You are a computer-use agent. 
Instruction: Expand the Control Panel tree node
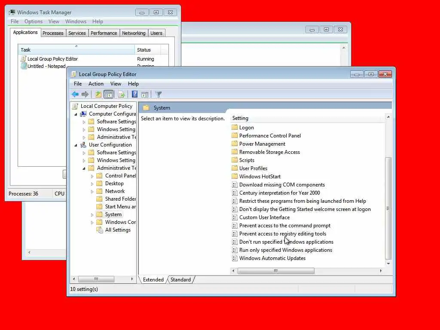[x=92, y=176]
